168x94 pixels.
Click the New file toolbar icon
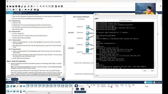click(7, 6)
